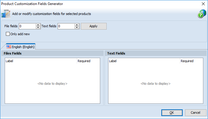The image size is (208, 119).
Task: Click the green help globe icon
Action: click(202, 14)
